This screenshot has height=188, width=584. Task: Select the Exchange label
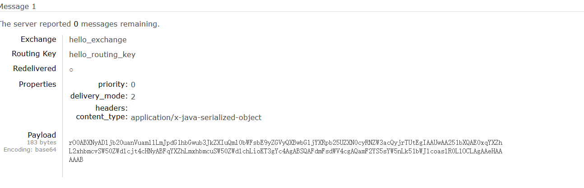point(38,39)
